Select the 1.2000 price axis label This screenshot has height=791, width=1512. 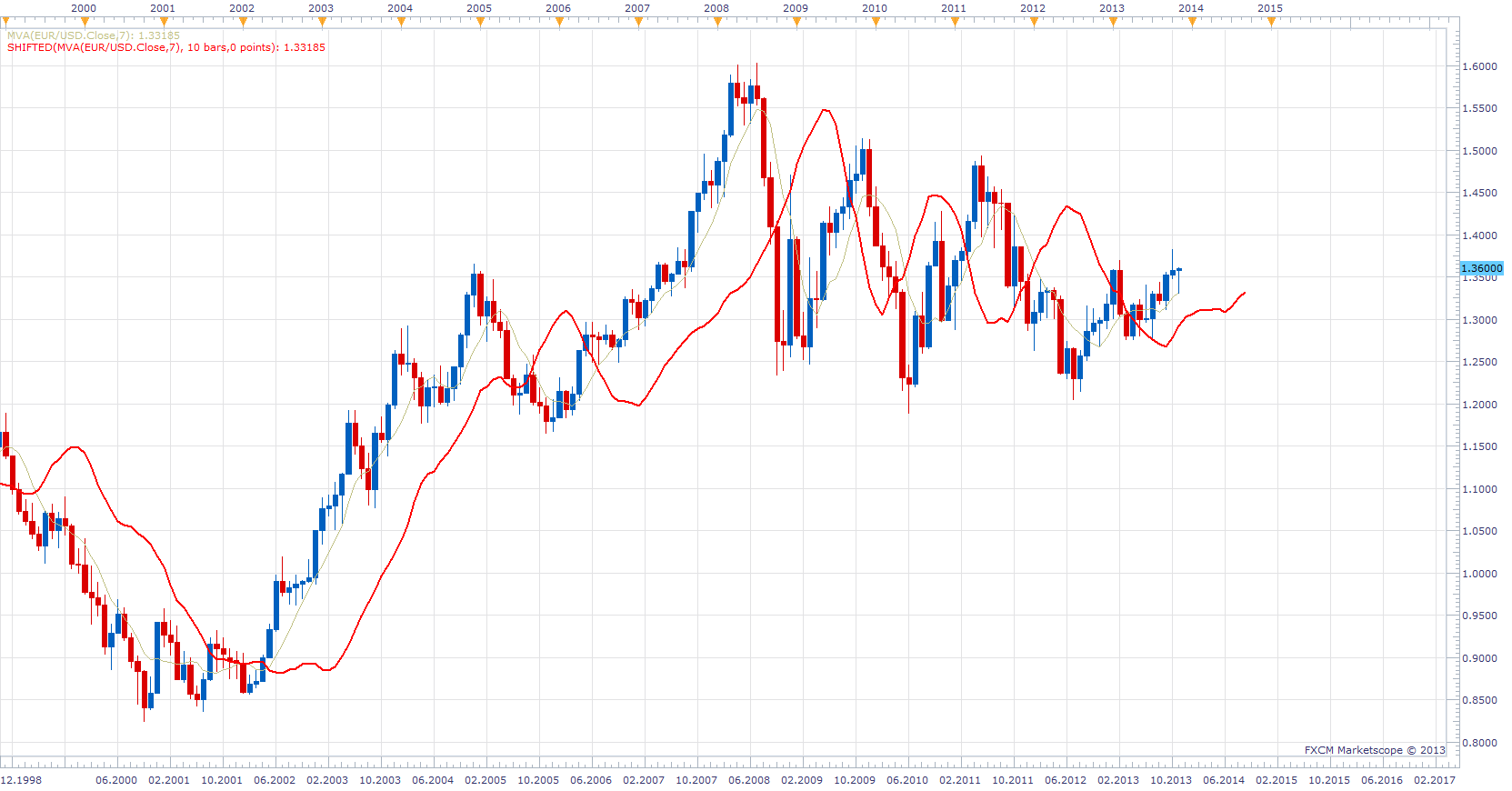pyautogui.click(x=1479, y=405)
